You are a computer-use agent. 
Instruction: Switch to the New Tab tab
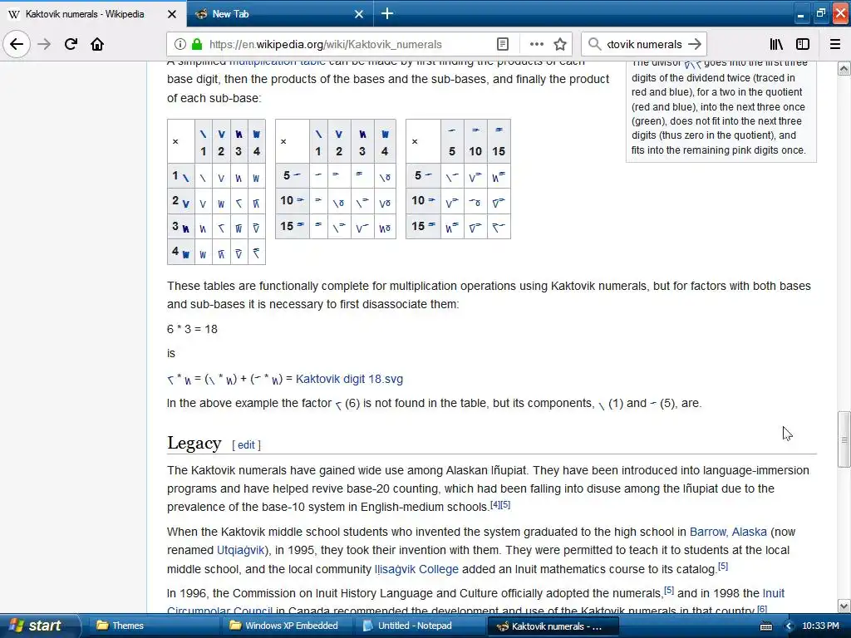pyautogui.click(x=279, y=14)
